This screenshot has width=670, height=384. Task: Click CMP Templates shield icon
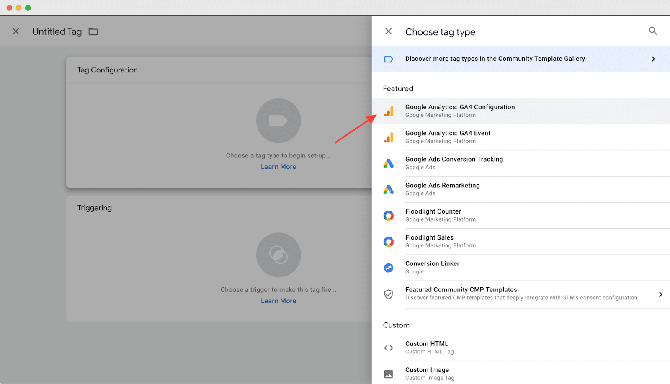pyautogui.click(x=389, y=294)
